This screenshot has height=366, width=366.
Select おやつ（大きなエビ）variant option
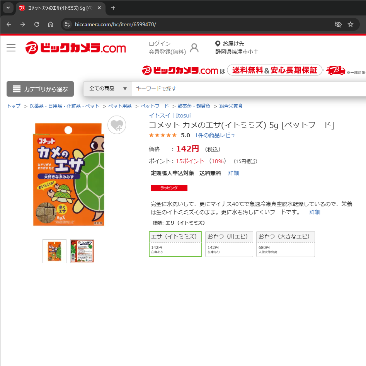286,244
